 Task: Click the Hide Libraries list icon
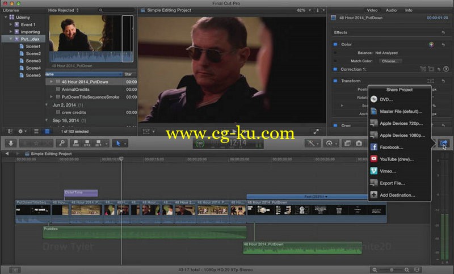tap(10, 132)
